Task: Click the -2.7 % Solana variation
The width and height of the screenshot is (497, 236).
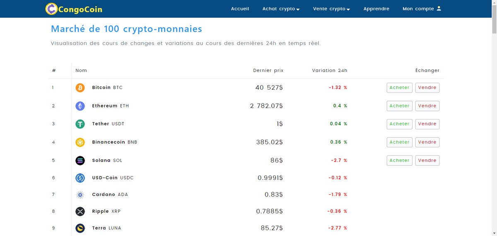Action: click(339, 160)
